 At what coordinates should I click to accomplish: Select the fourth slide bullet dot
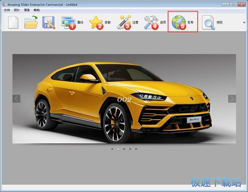tap(130, 149)
